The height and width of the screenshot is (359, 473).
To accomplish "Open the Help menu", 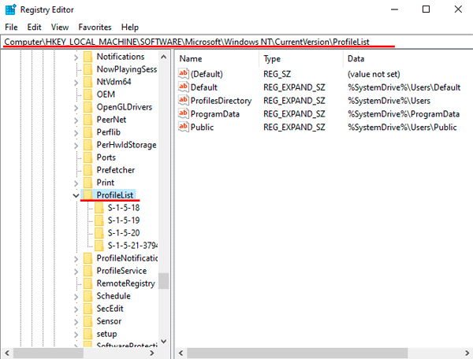I will point(130,27).
